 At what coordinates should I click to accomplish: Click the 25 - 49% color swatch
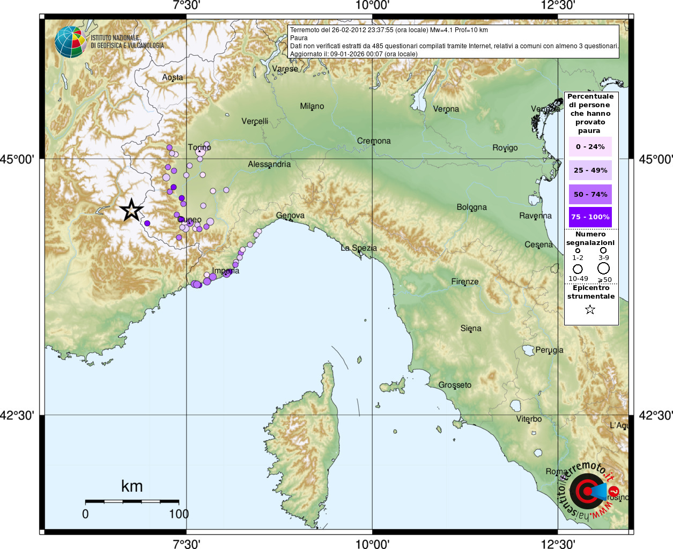[x=590, y=170]
